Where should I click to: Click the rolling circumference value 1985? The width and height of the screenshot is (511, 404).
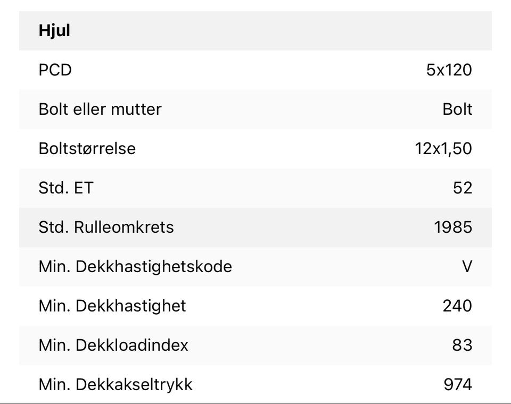tap(453, 227)
